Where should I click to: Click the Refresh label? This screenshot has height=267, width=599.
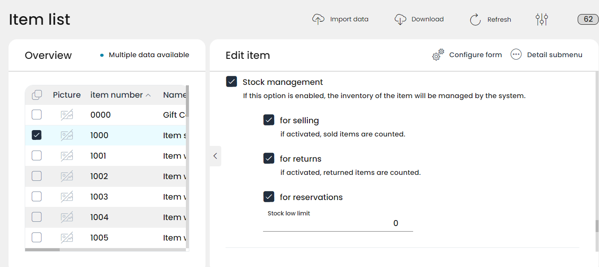(499, 20)
